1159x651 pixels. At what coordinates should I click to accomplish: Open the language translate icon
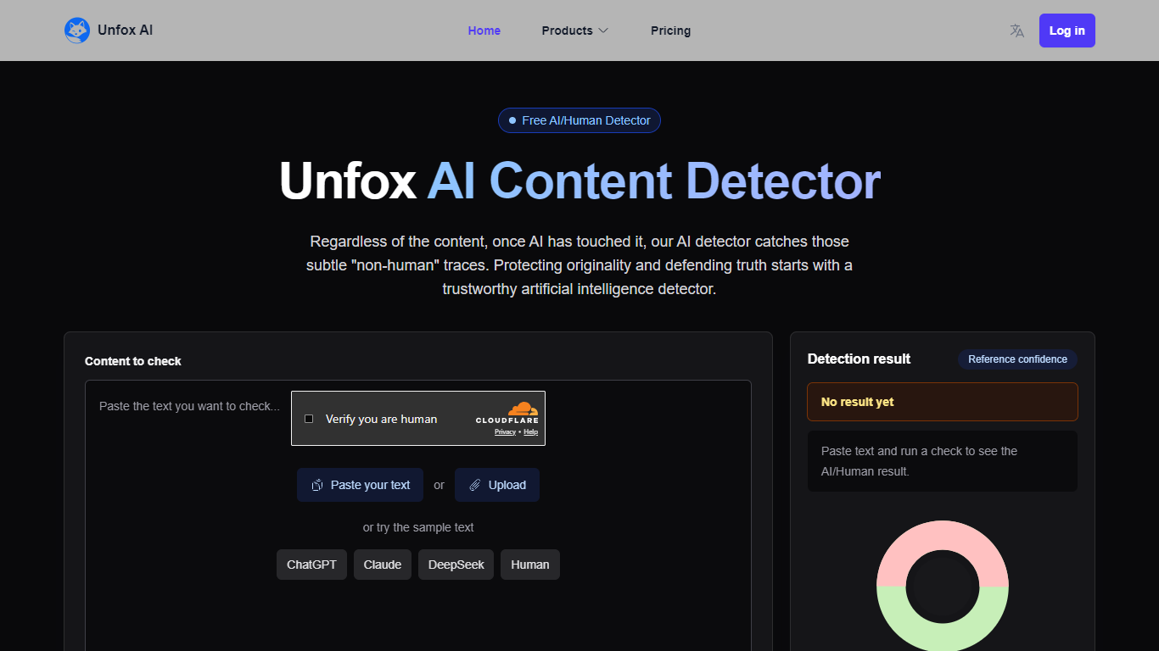tap(1017, 31)
